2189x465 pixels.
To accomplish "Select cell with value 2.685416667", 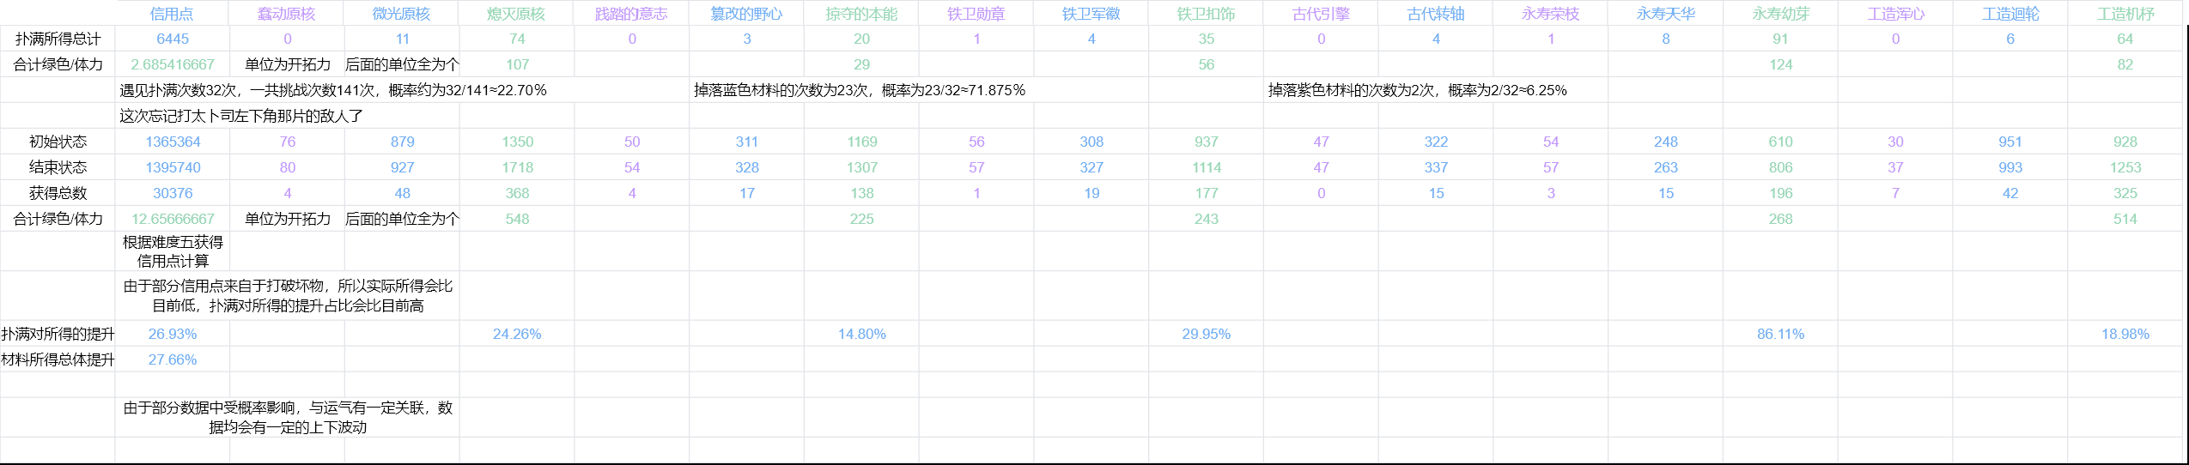I will click(x=173, y=64).
